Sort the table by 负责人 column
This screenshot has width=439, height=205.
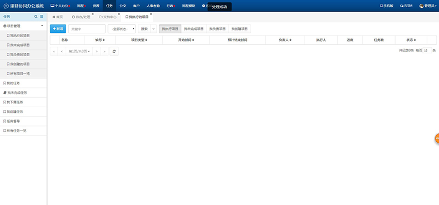[285, 40]
